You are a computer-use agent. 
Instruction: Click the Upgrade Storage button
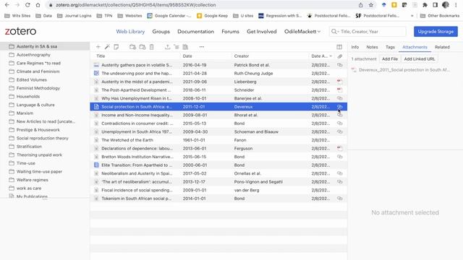436,32
